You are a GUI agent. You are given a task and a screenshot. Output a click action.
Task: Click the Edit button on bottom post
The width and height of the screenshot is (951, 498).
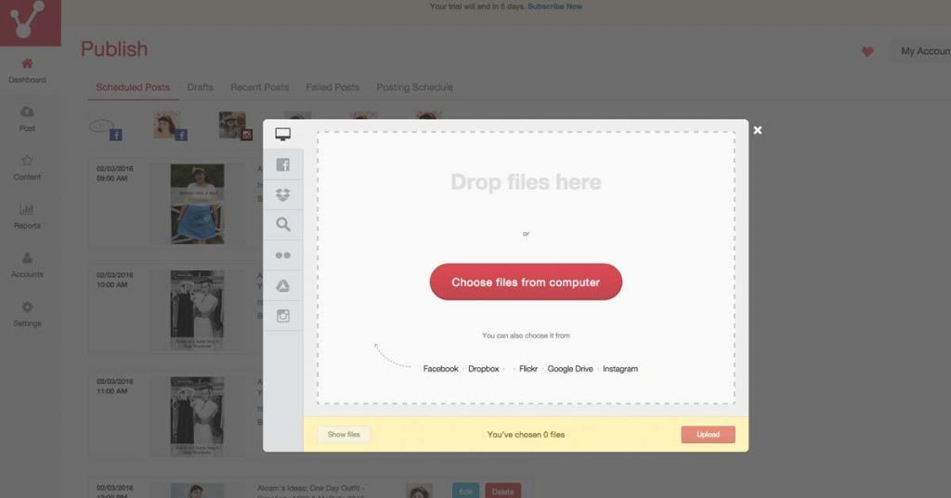[x=465, y=491]
